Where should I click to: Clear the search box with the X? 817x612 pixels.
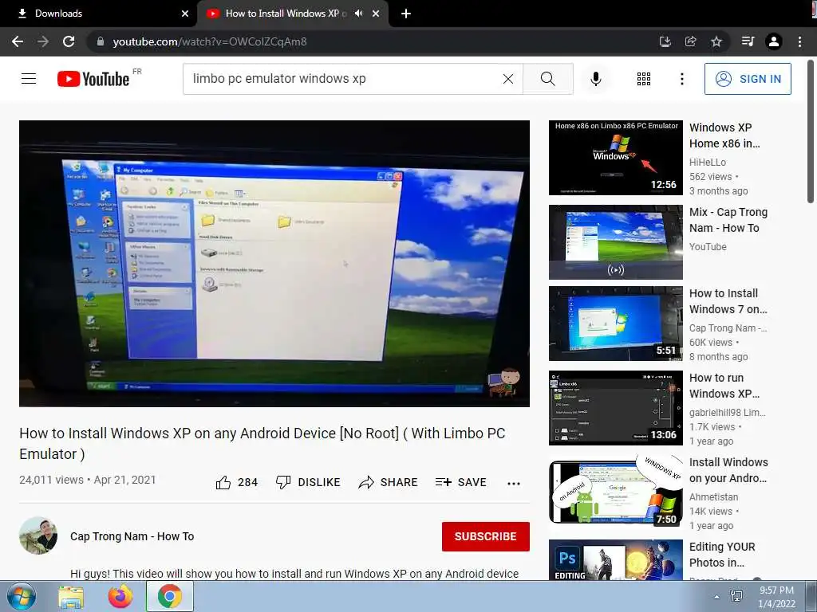point(508,79)
